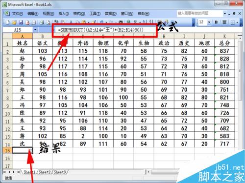Screen dimensions: 245x183
Task: Click the AutoSum sigma icon
Action: pos(135,22)
